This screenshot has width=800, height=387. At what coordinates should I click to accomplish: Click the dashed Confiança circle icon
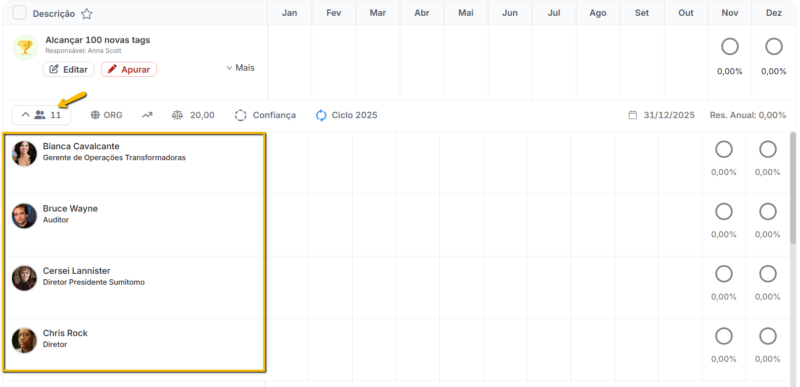coord(240,115)
